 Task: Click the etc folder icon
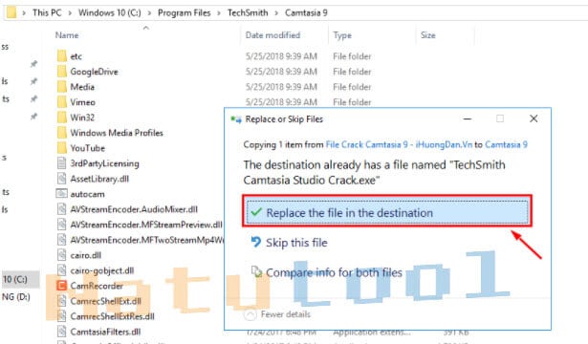(x=62, y=56)
